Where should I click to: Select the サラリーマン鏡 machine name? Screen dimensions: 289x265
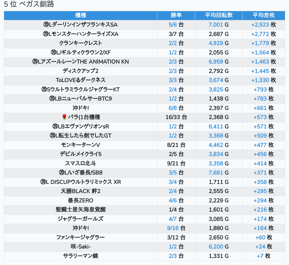click(81, 256)
